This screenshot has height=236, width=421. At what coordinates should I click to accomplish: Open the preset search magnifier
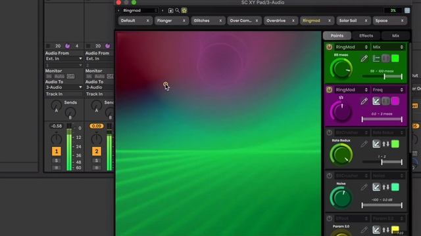point(177,10)
